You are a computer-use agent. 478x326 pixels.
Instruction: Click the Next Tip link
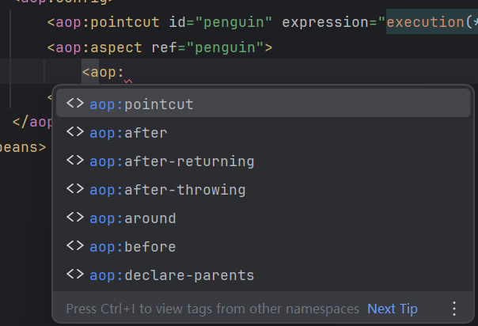click(393, 309)
